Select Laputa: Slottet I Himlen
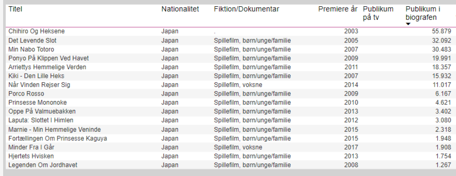This screenshot has width=456, height=176. click(41, 120)
